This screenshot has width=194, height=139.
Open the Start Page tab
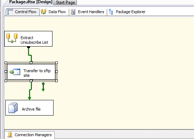(x=65, y=2)
